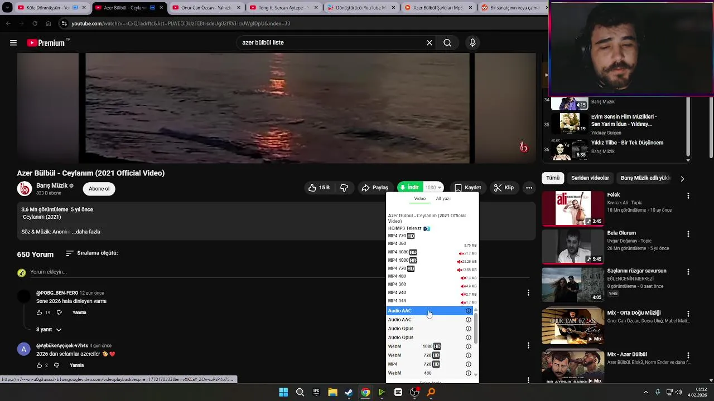714x401 pixels.
Task: Like POBG_BEN-FERO's comment
Action: coord(39,312)
